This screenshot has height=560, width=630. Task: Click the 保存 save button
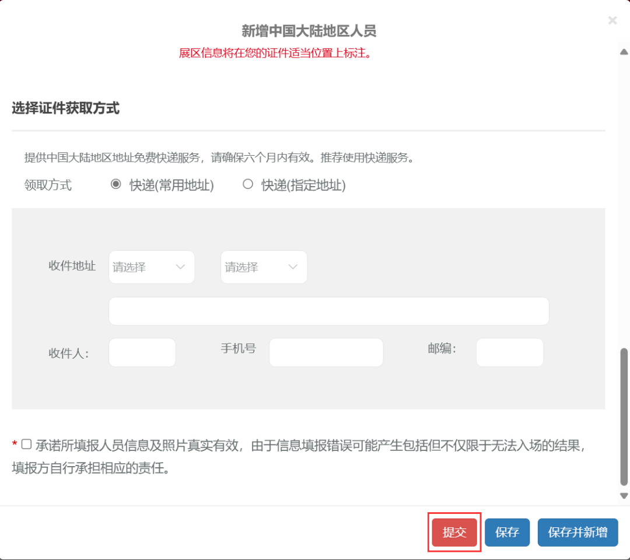click(x=507, y=532)
